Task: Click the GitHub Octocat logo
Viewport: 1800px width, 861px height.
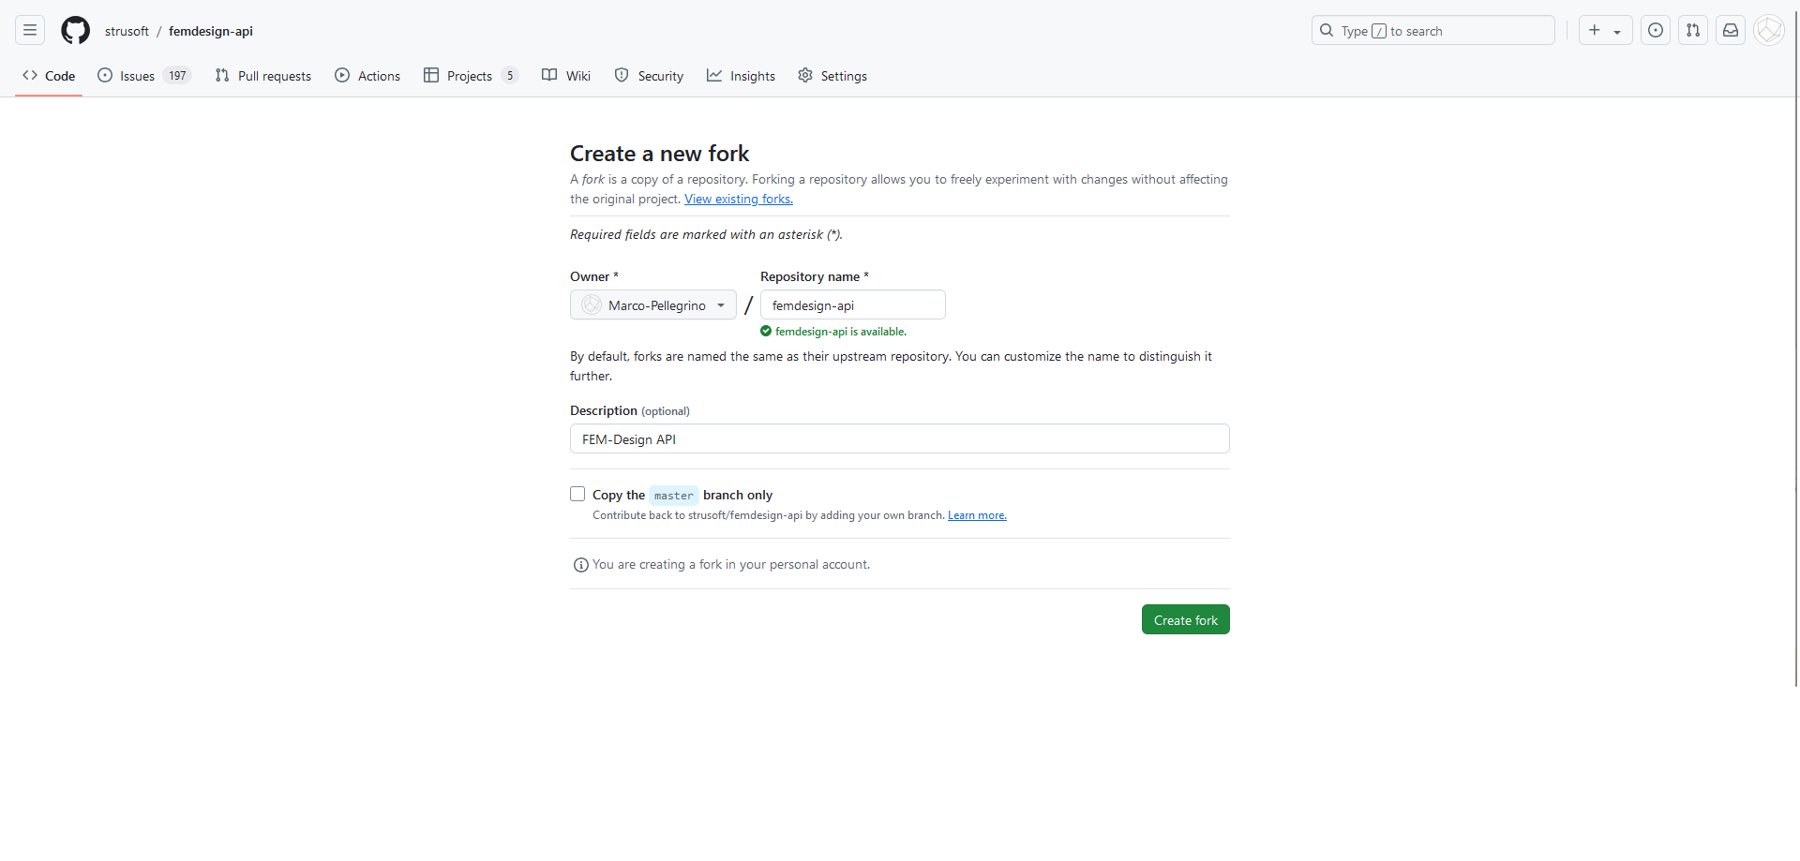Action: point(75,31)
